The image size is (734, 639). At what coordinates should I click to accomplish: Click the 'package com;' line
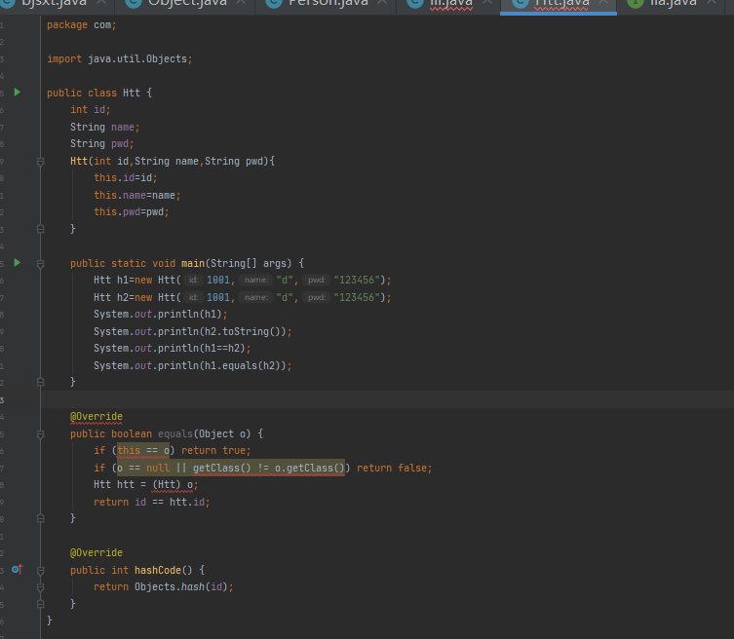(x=82, y=24)
